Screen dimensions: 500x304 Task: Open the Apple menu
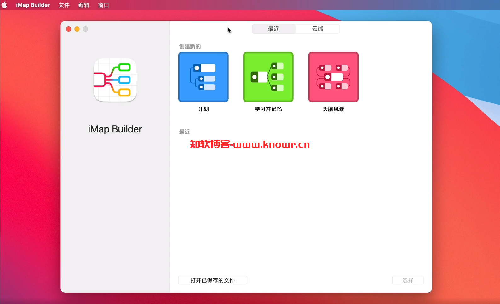4,5
